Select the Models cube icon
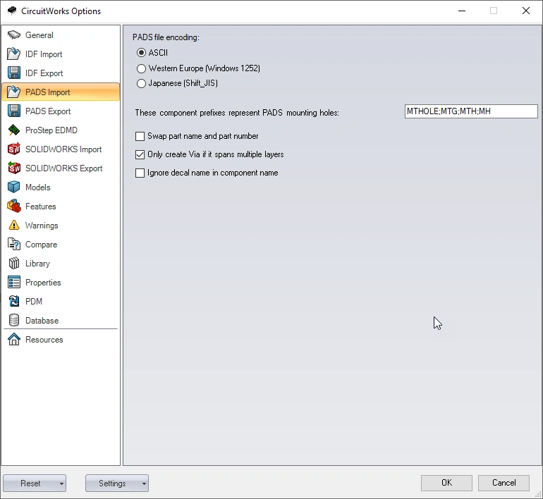The height and width of the screenshot is (499, 543). pos(14,187)
